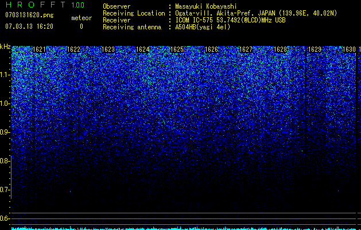Screen dimensions: 361x230
Task: Click the 1630 time marker
Action: coord(350,49)
